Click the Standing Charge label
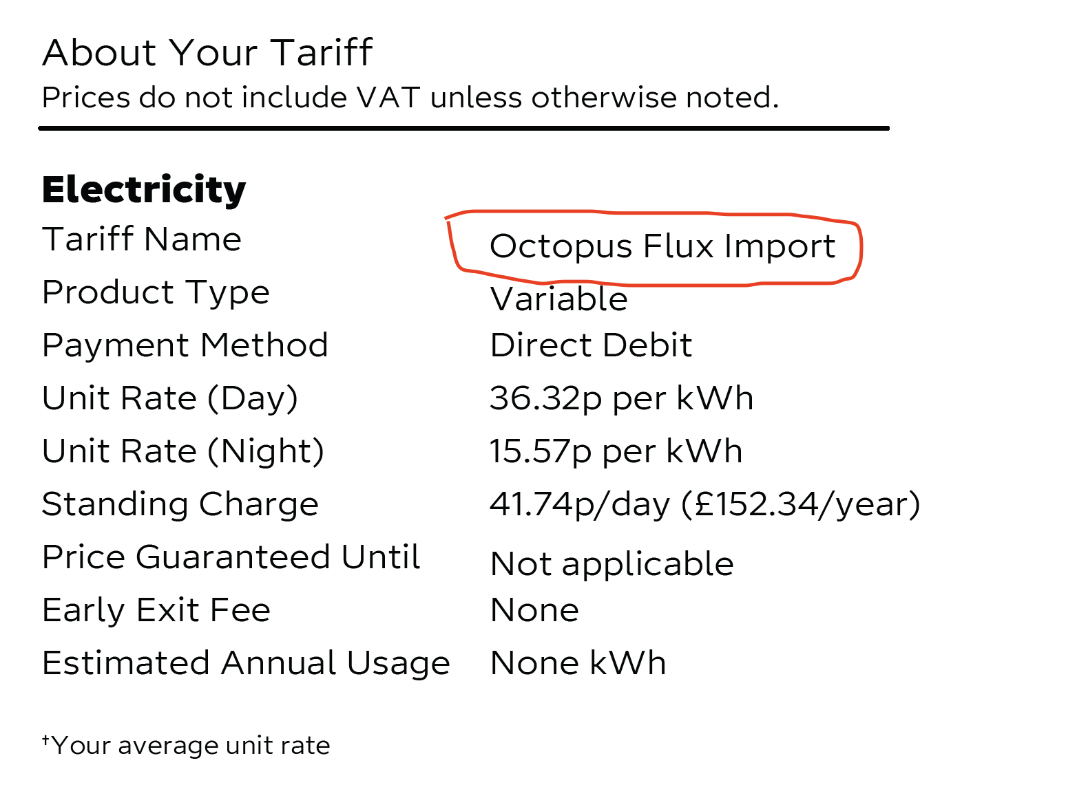The width and height of the screenshot is (1066, 798). click(180, 504)
